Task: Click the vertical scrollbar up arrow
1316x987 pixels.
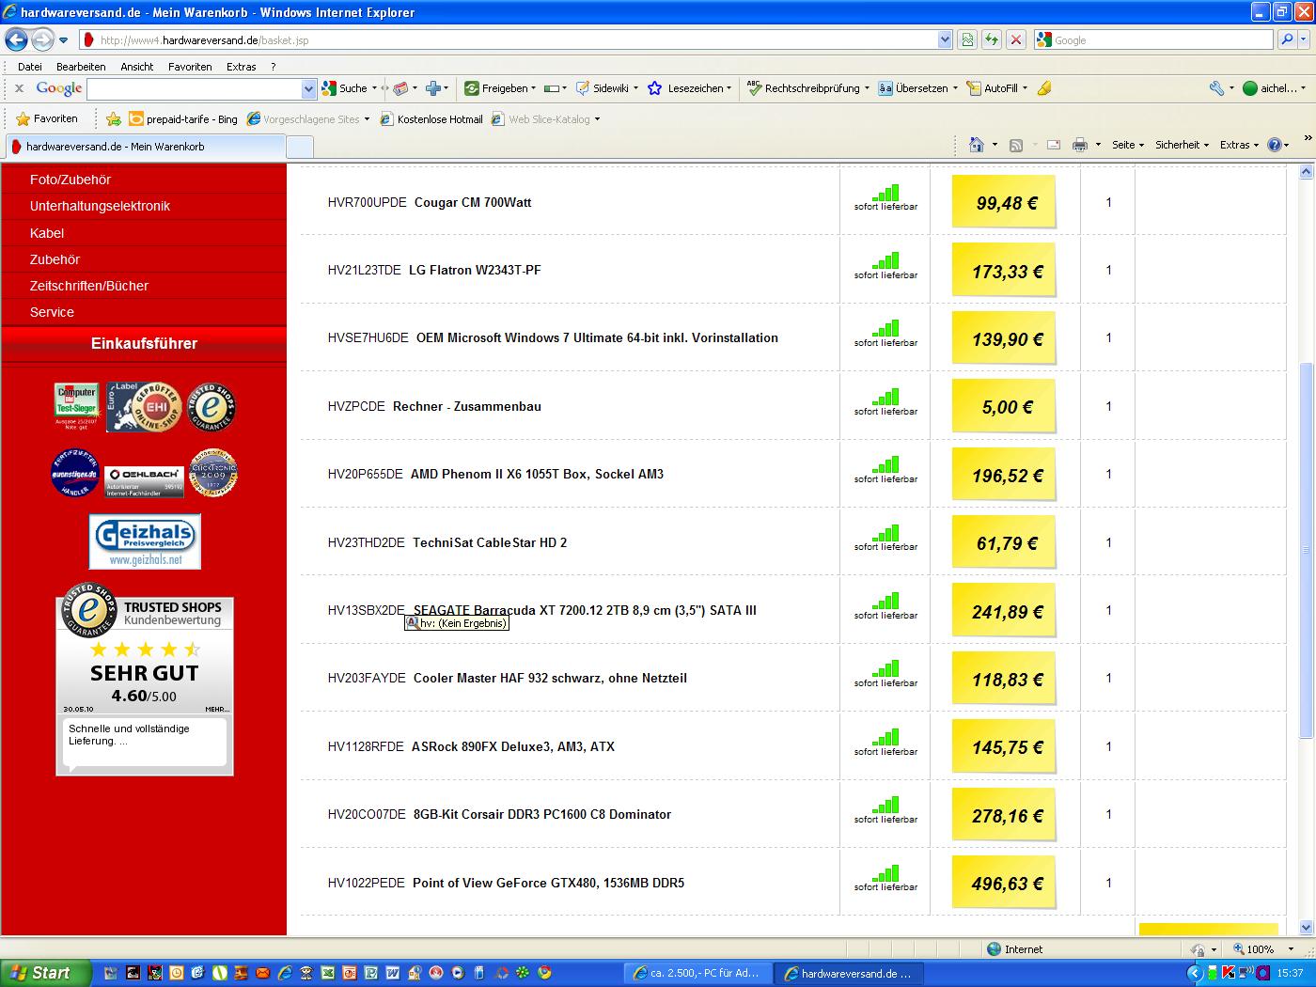Action: coord(1306,172)
